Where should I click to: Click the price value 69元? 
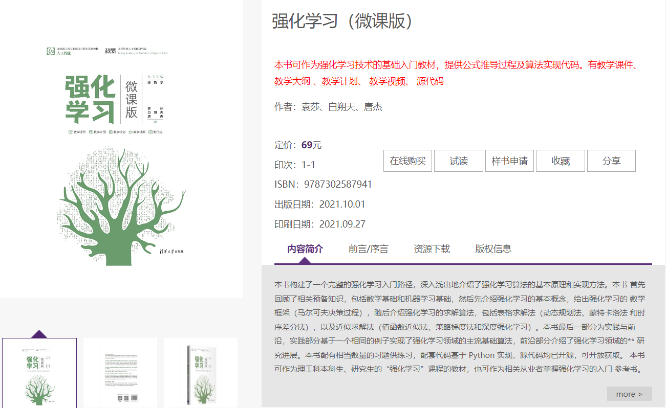[311, 145]
